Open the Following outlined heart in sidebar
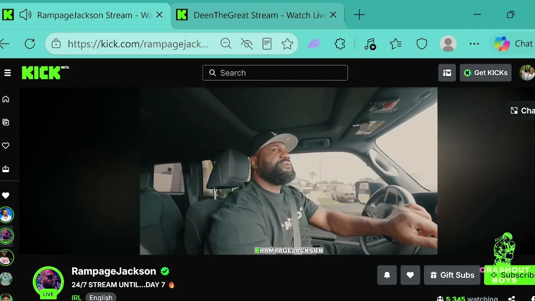 click(6, 145)
